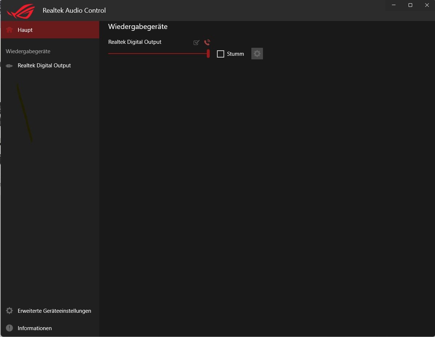435x337 pixels.
Task: Click the Realtek Audio Control title text
Action: 74,10
